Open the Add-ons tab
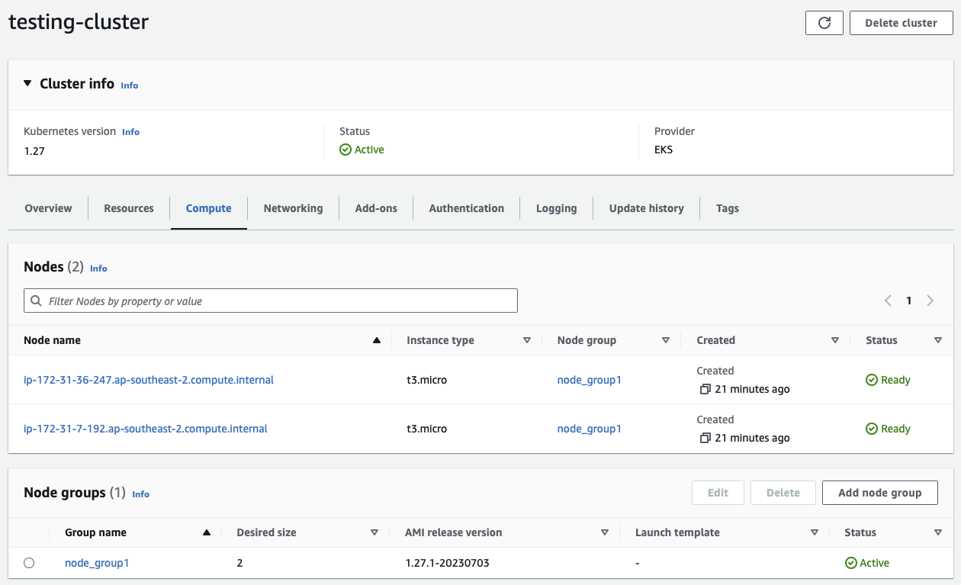Screen dimensions: 961x585 (376, 208)
